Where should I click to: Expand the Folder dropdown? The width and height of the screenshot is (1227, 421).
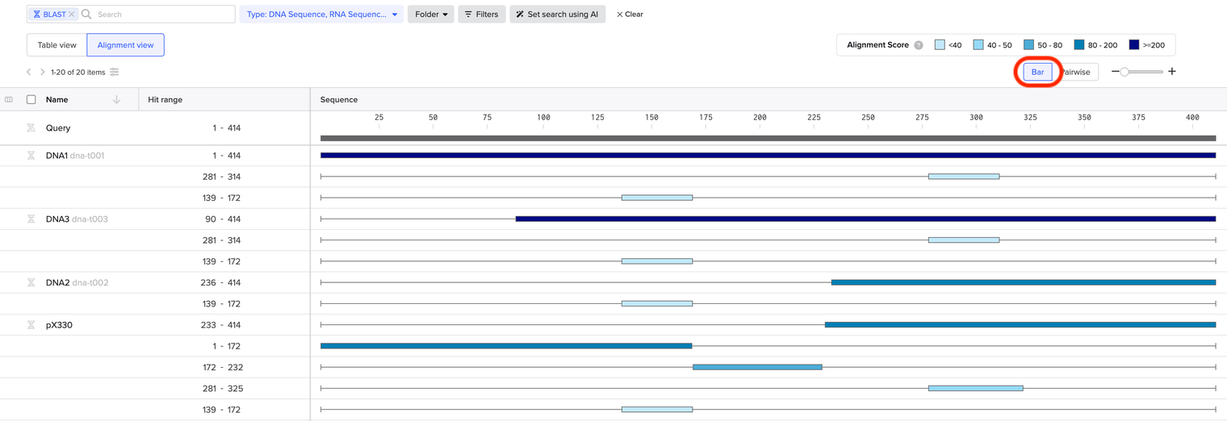pos(431,15)
